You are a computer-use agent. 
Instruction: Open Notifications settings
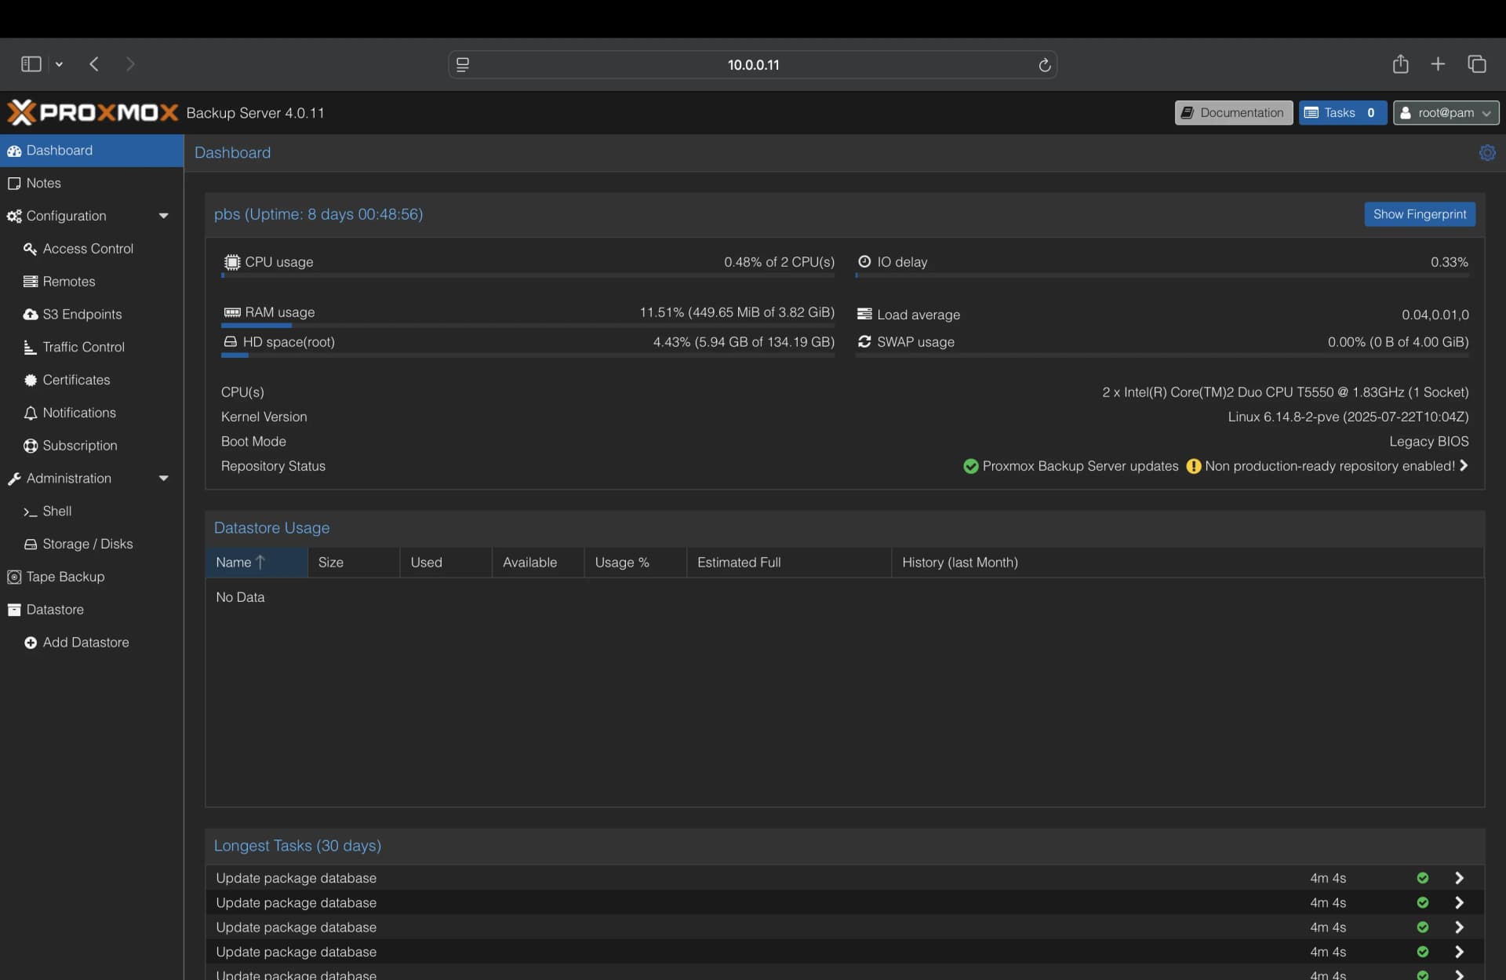point(78,413)
